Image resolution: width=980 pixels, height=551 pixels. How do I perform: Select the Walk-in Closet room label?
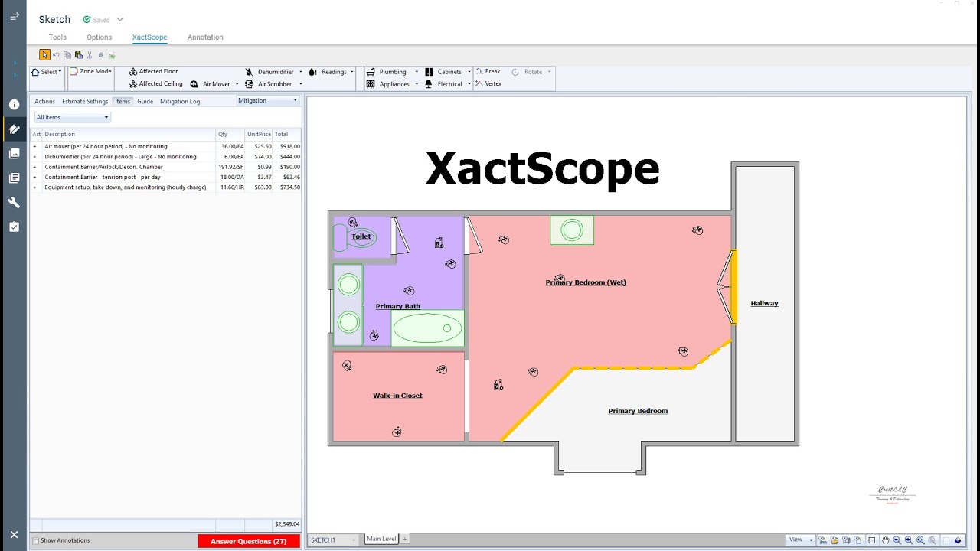click(397, 396)
